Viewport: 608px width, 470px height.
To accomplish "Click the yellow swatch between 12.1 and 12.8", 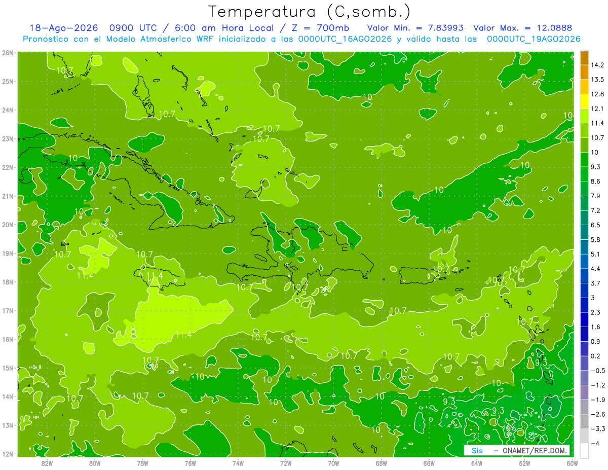I will tap(585, 101).
